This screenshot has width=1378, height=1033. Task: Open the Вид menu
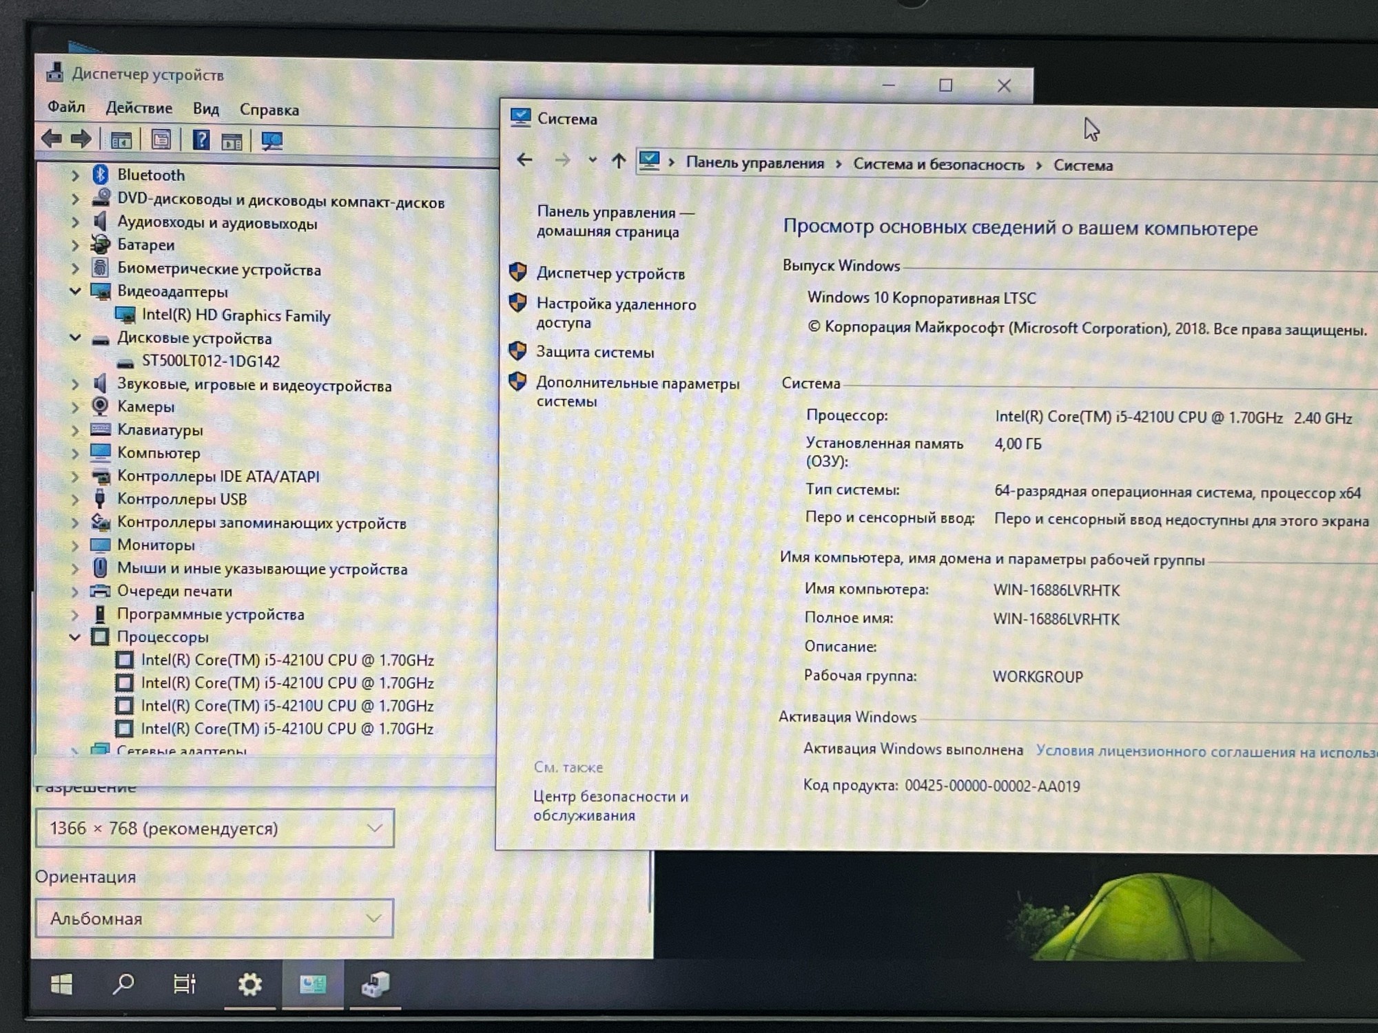coord(205,109)
